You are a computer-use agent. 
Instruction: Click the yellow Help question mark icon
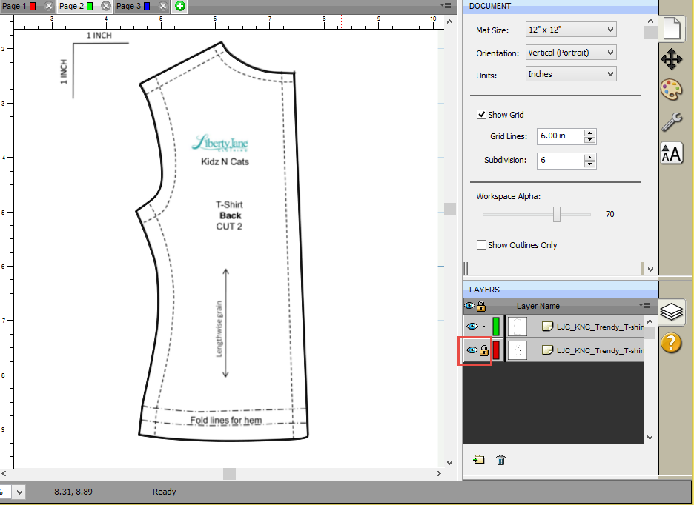pyautogui.click(x=672, y=343)
